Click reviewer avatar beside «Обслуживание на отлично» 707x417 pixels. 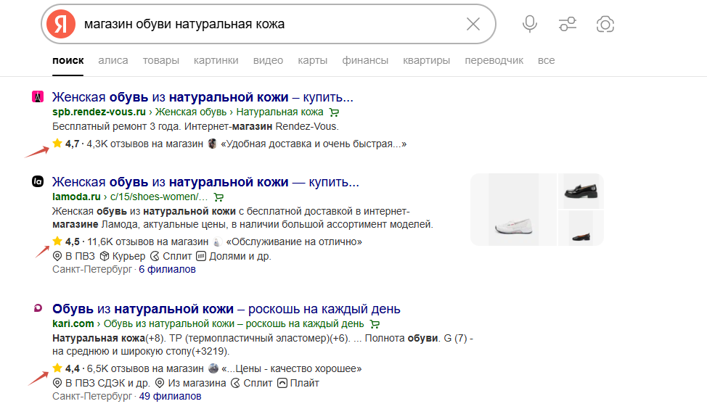217,241
